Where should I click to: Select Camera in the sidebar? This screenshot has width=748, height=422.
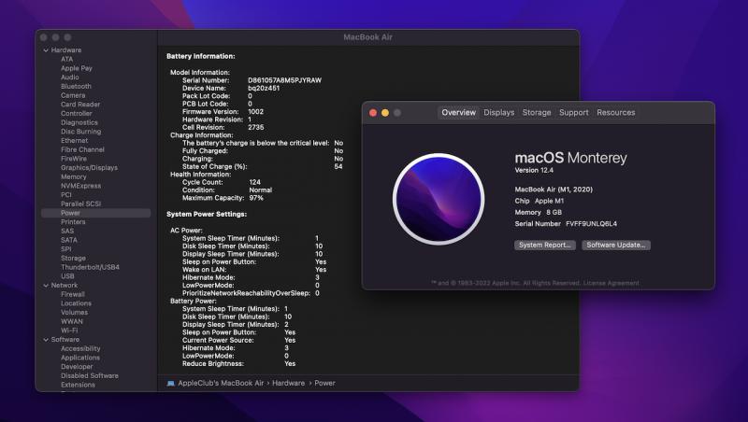point(73,95)
